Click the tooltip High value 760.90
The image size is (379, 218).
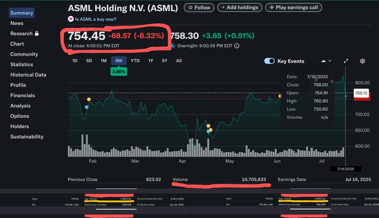320,101
